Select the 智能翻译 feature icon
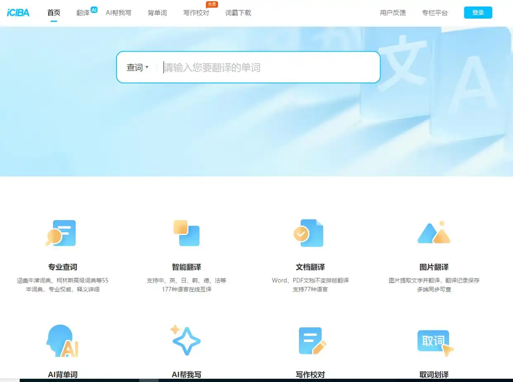The height and width of the screenshot is (382, 513). [186, 233]
